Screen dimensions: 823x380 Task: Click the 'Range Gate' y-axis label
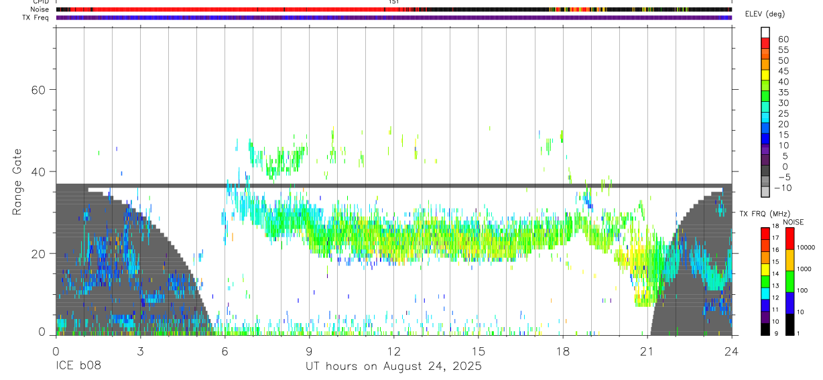[x=17, y=182]
